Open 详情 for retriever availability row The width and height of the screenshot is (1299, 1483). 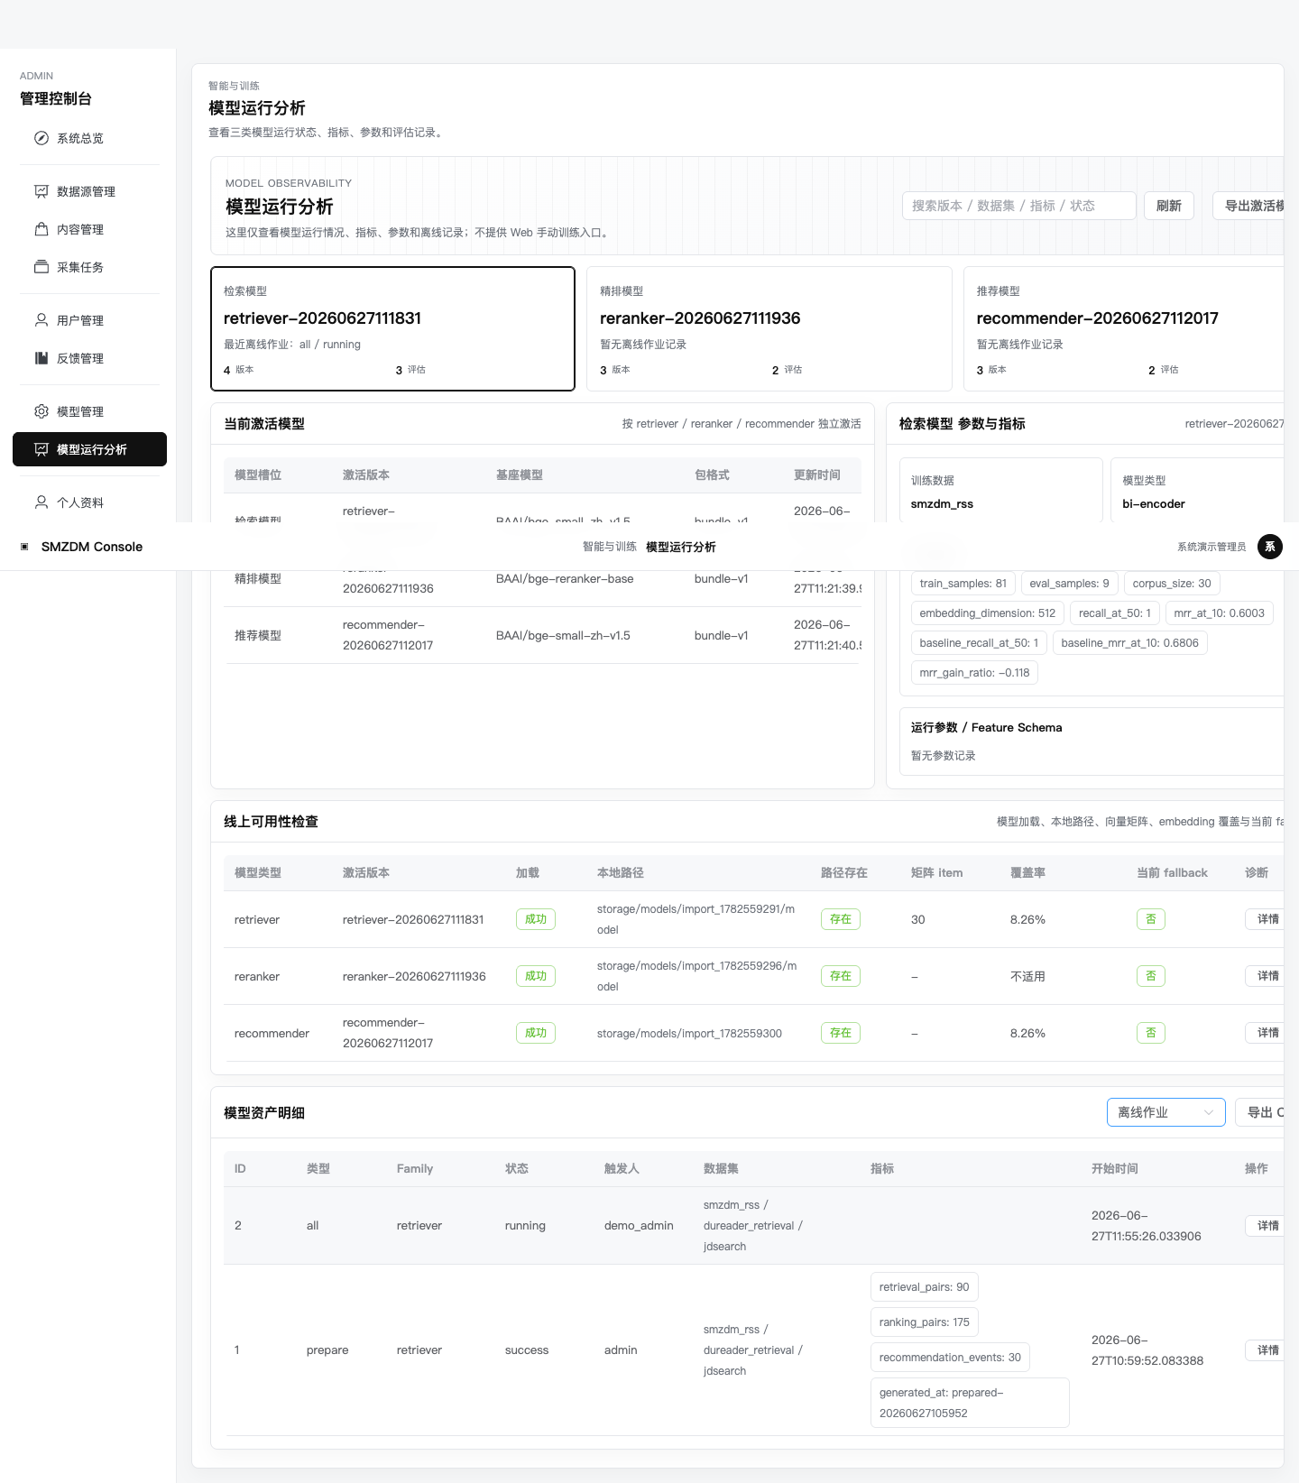tap(1265, 919)
